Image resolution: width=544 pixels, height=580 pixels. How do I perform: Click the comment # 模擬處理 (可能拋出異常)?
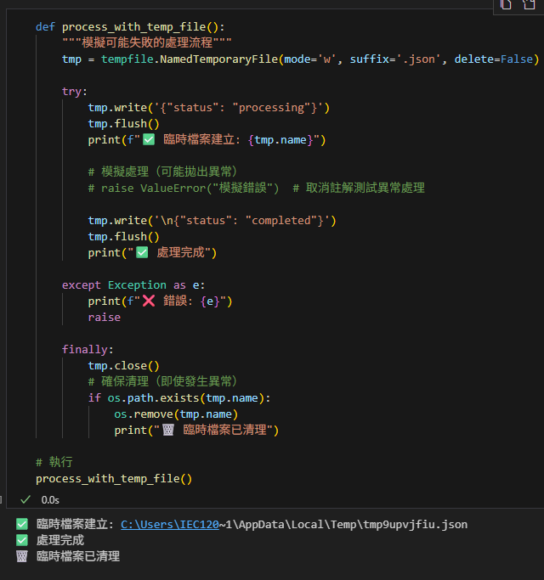tap(162, 172)
